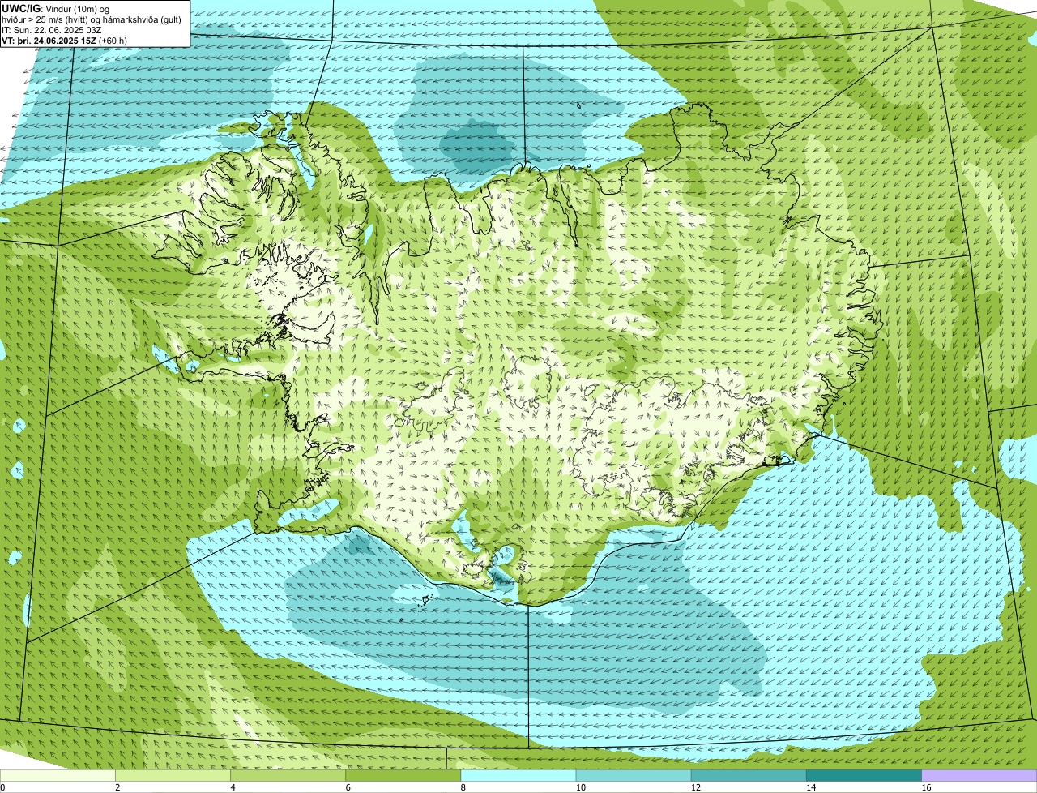
Task: Click the dark teal 14–16 m/s legend swatch
Action: coord(864,776)
